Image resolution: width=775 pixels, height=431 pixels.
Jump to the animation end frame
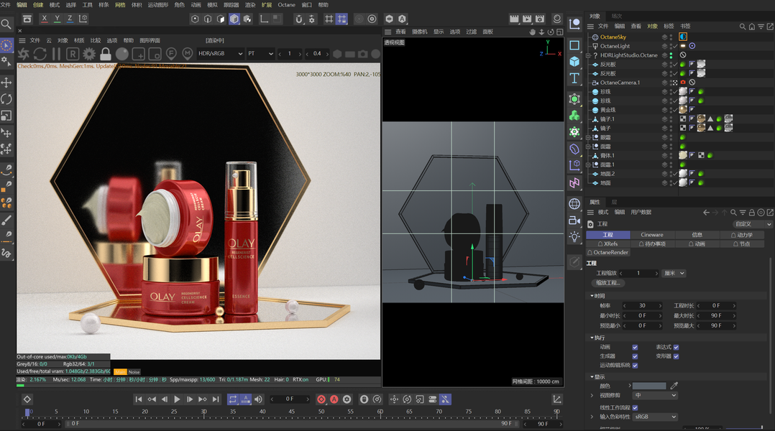tap(216, 399)
